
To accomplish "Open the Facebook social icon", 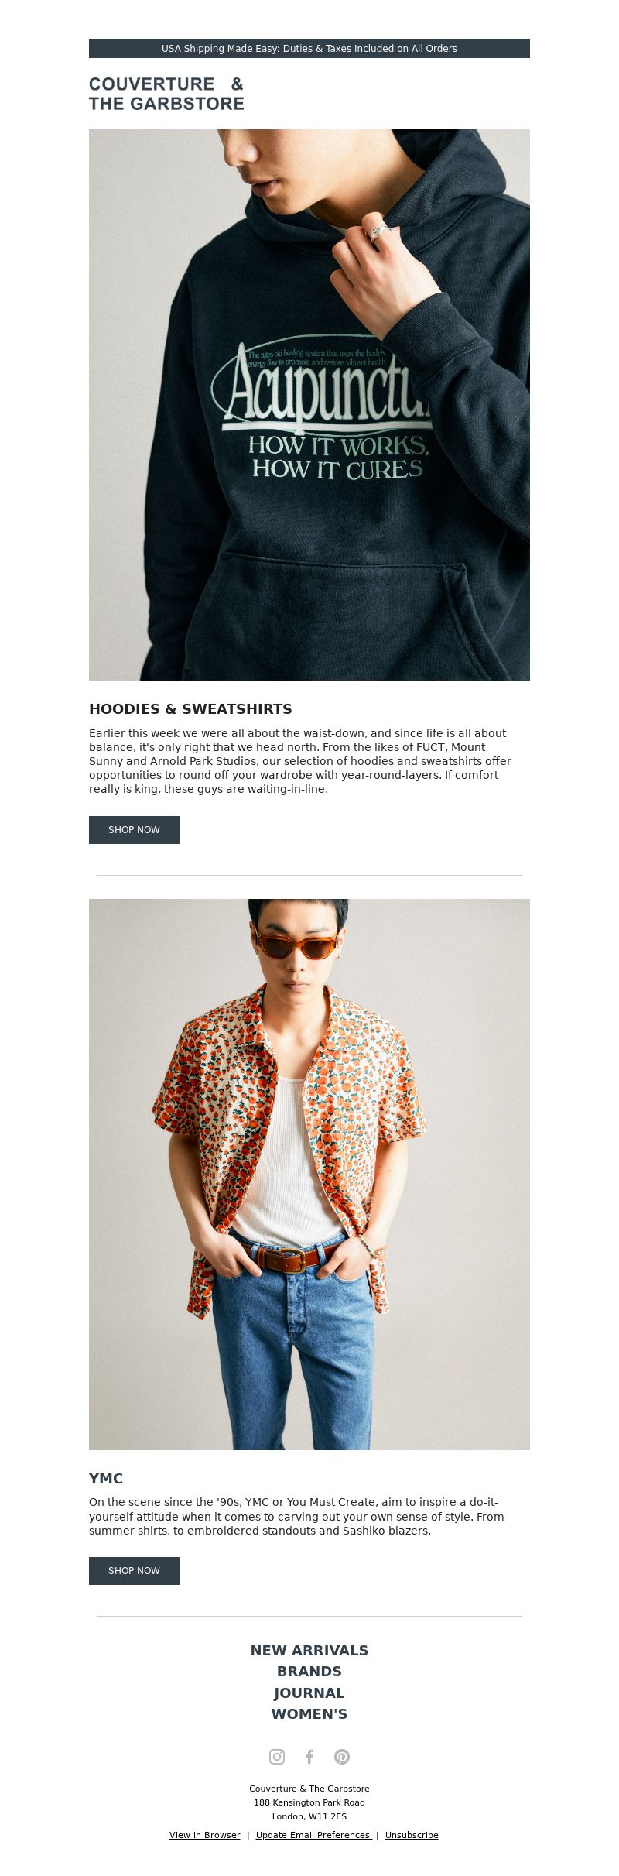I will (309, 1756).
